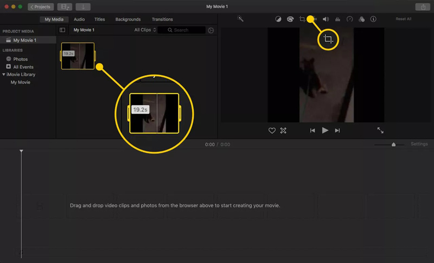The height and width of the screenshot is (263, 434).
Task: Toggle the libraries sidebar visibility
Action: click(x=62, y=30)
